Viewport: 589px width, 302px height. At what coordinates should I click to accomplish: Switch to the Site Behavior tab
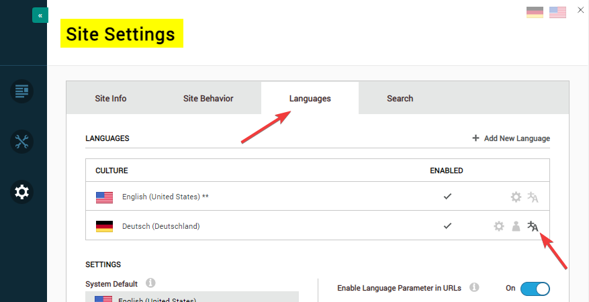tap(208, 99)
